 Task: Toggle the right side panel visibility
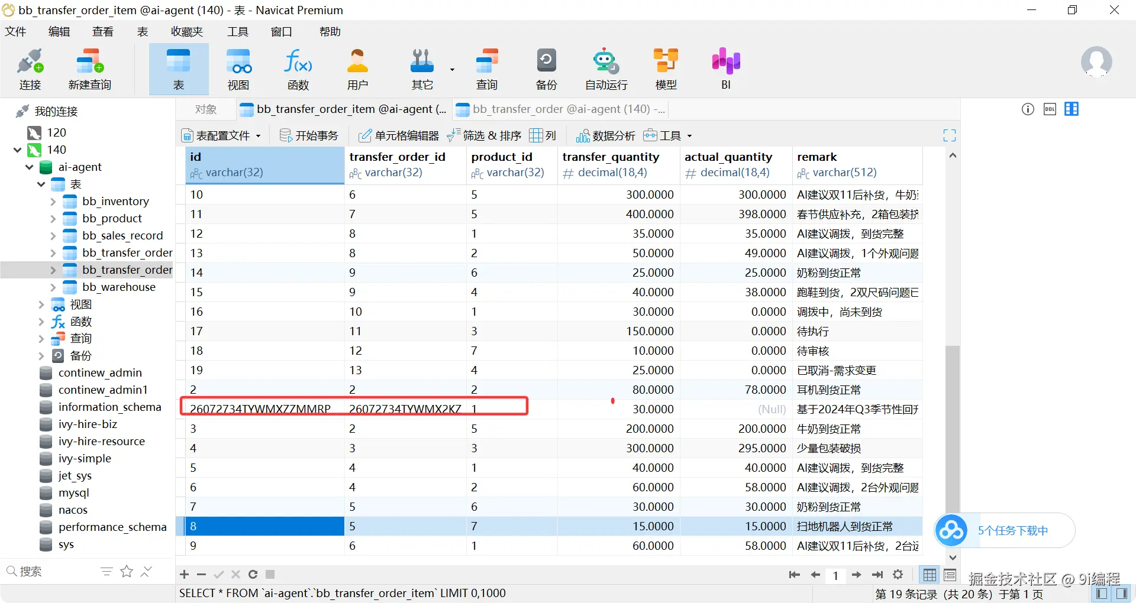[1122, 594]
